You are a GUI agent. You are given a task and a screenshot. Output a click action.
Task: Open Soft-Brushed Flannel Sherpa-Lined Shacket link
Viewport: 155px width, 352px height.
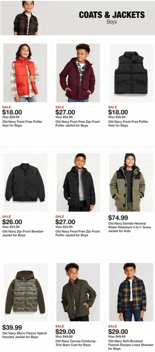pos(129,345)
